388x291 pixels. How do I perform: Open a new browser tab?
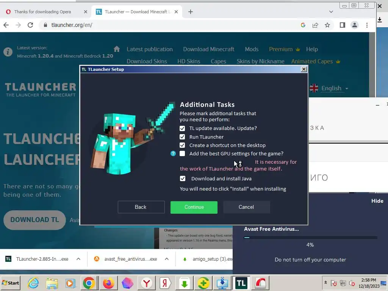(190, 12)
